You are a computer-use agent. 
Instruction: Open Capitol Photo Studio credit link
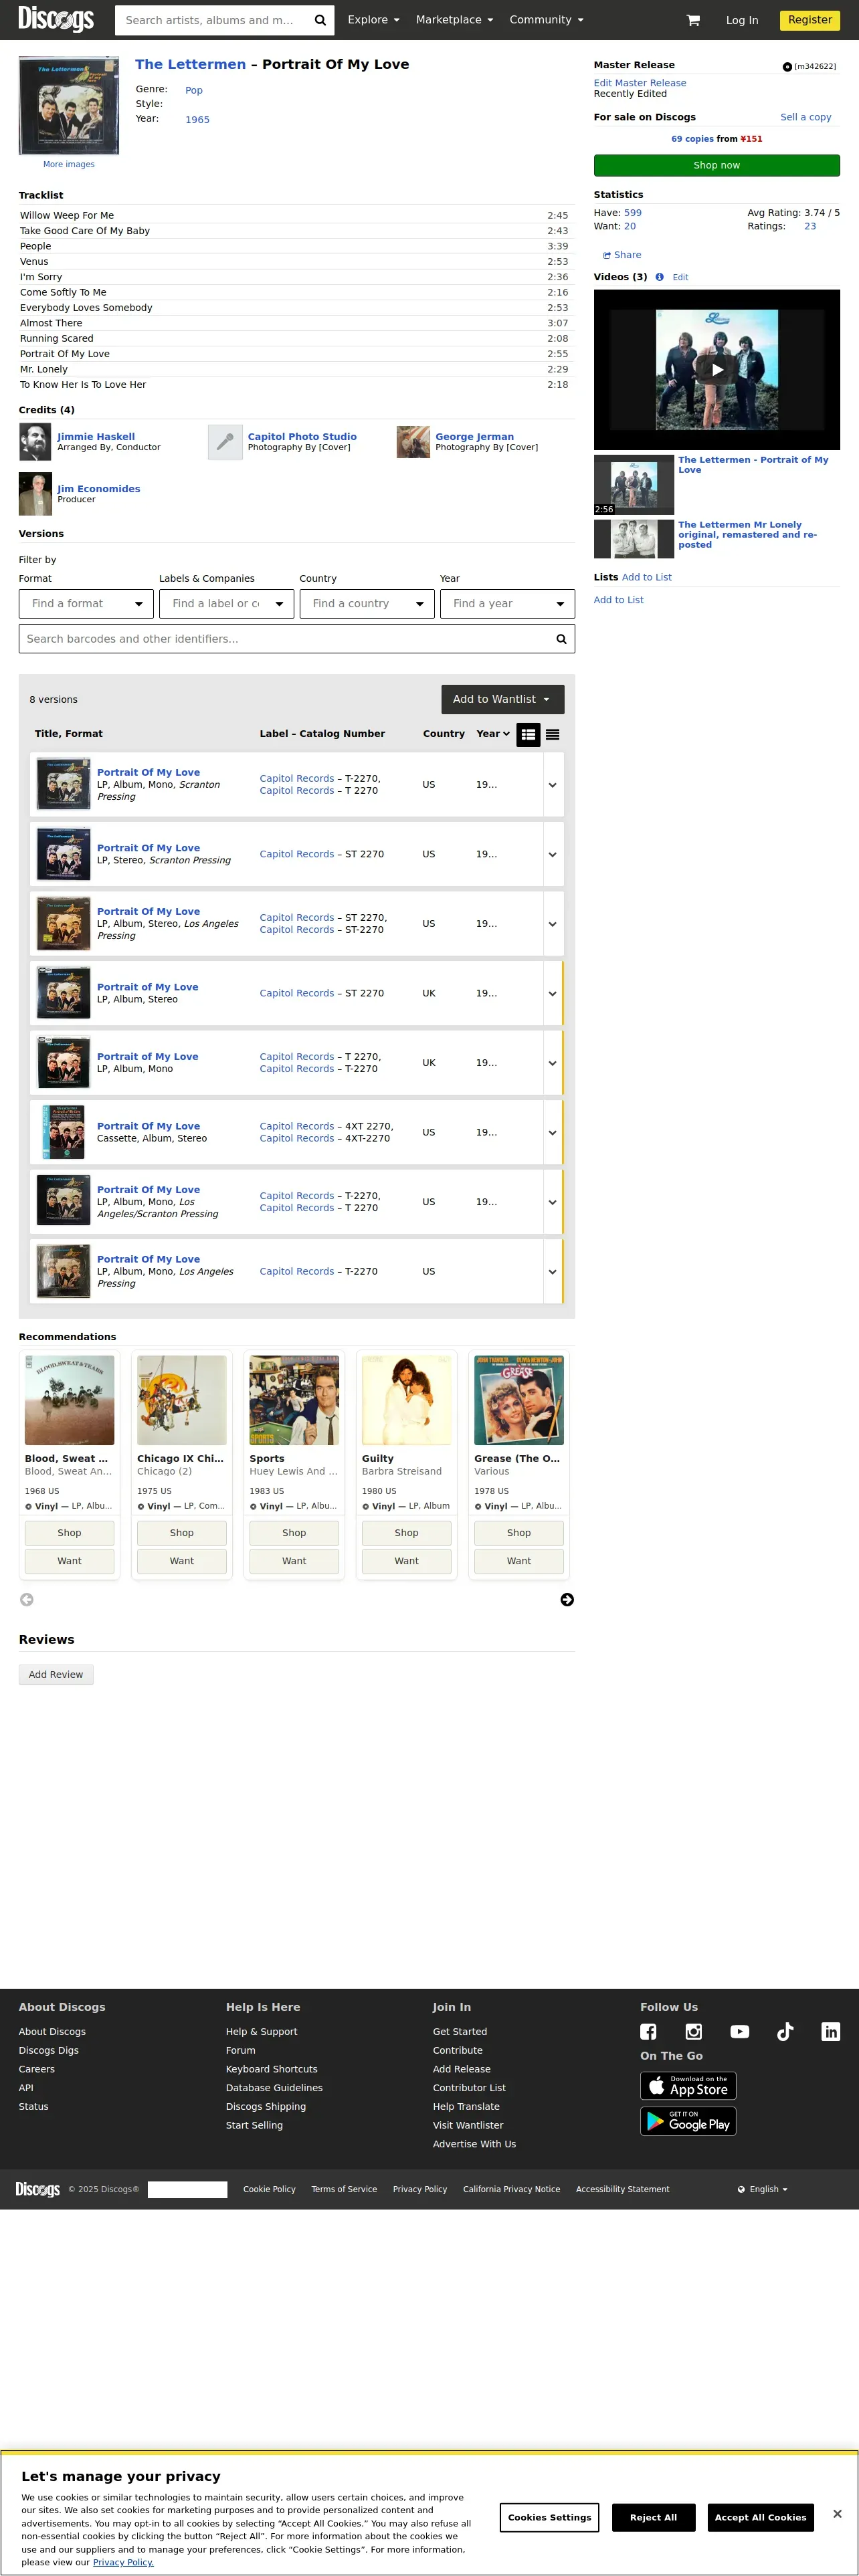(302, 437)
